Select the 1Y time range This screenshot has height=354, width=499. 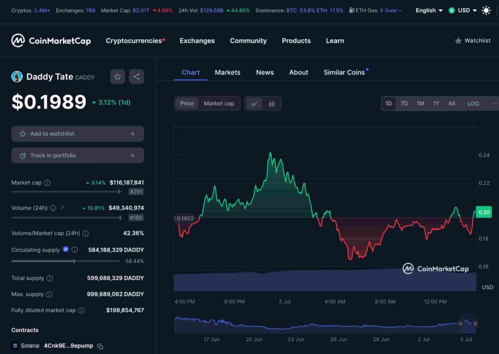coord(436,103)
